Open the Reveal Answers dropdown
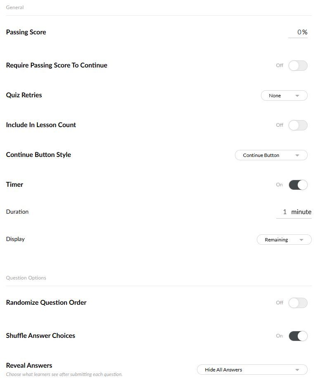 point(252,370)
